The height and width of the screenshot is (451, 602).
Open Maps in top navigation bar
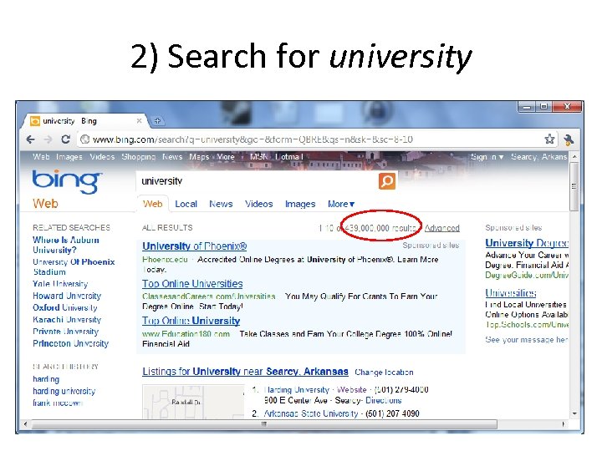(199, 157)
